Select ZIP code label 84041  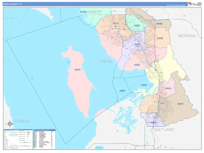click(x=137, y=44)
